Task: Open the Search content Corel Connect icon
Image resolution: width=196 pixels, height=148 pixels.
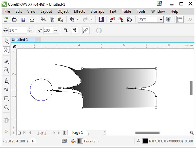Action: coord(101,19)
